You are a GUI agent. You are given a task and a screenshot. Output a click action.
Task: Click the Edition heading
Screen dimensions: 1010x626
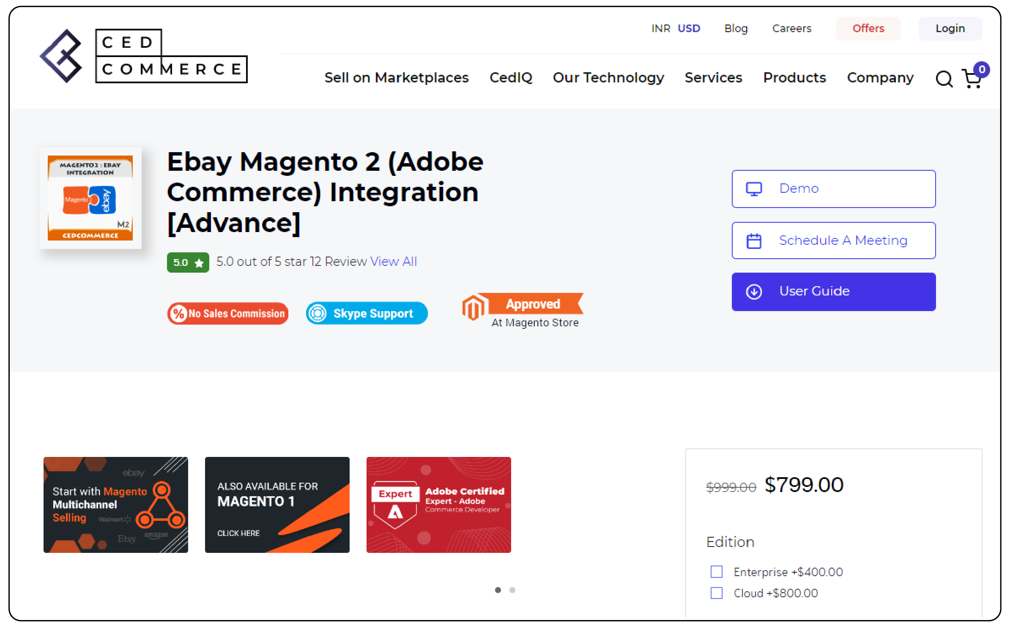pos(731,542)
